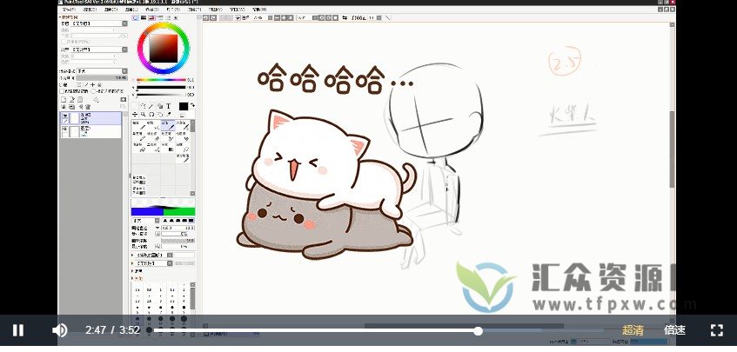Create a new normal layer
The image size is (737, 352).
[x=64, y=99]
